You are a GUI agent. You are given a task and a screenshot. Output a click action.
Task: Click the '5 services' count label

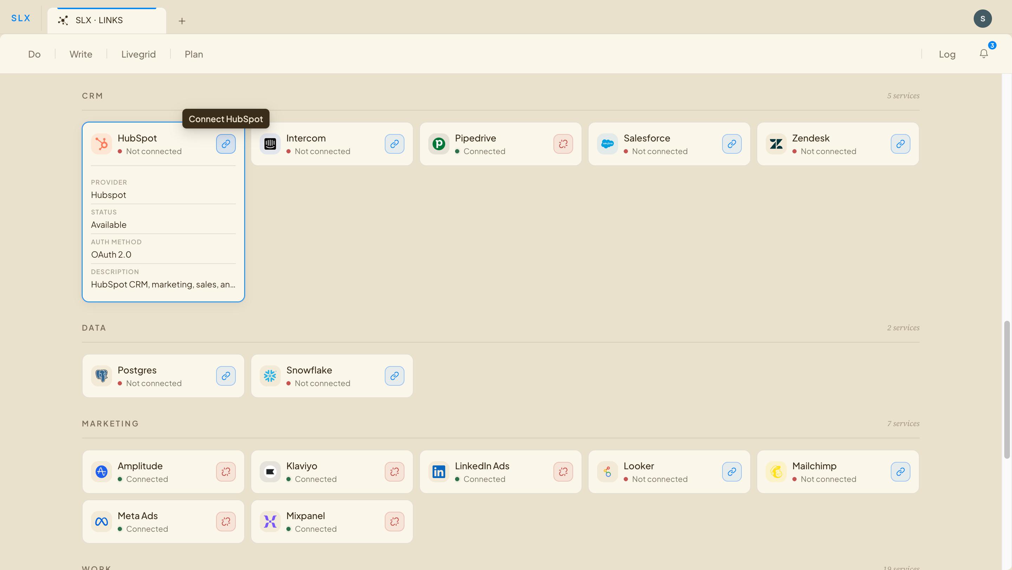(903, 96)
